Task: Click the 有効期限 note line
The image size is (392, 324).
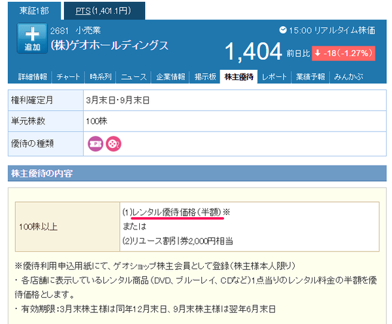Action: pyautogui.click(x=145, y=309)
